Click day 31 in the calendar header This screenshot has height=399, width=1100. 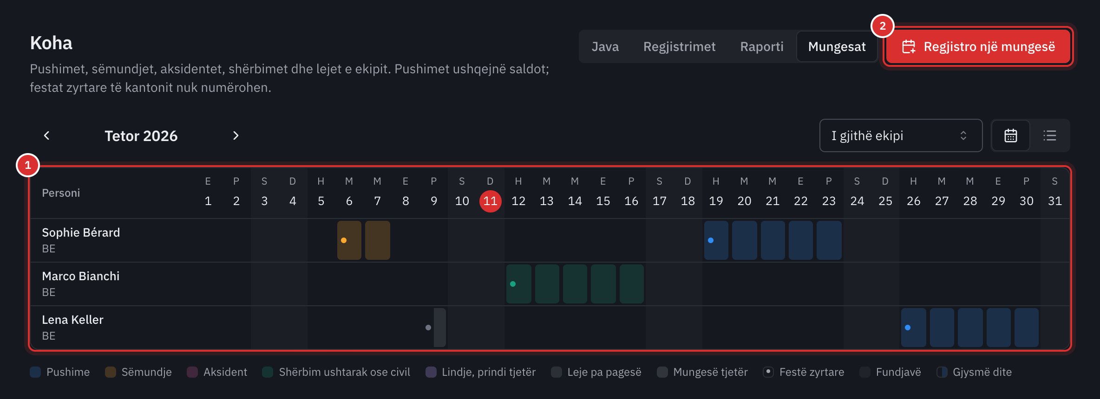(x=1054, y=201)
